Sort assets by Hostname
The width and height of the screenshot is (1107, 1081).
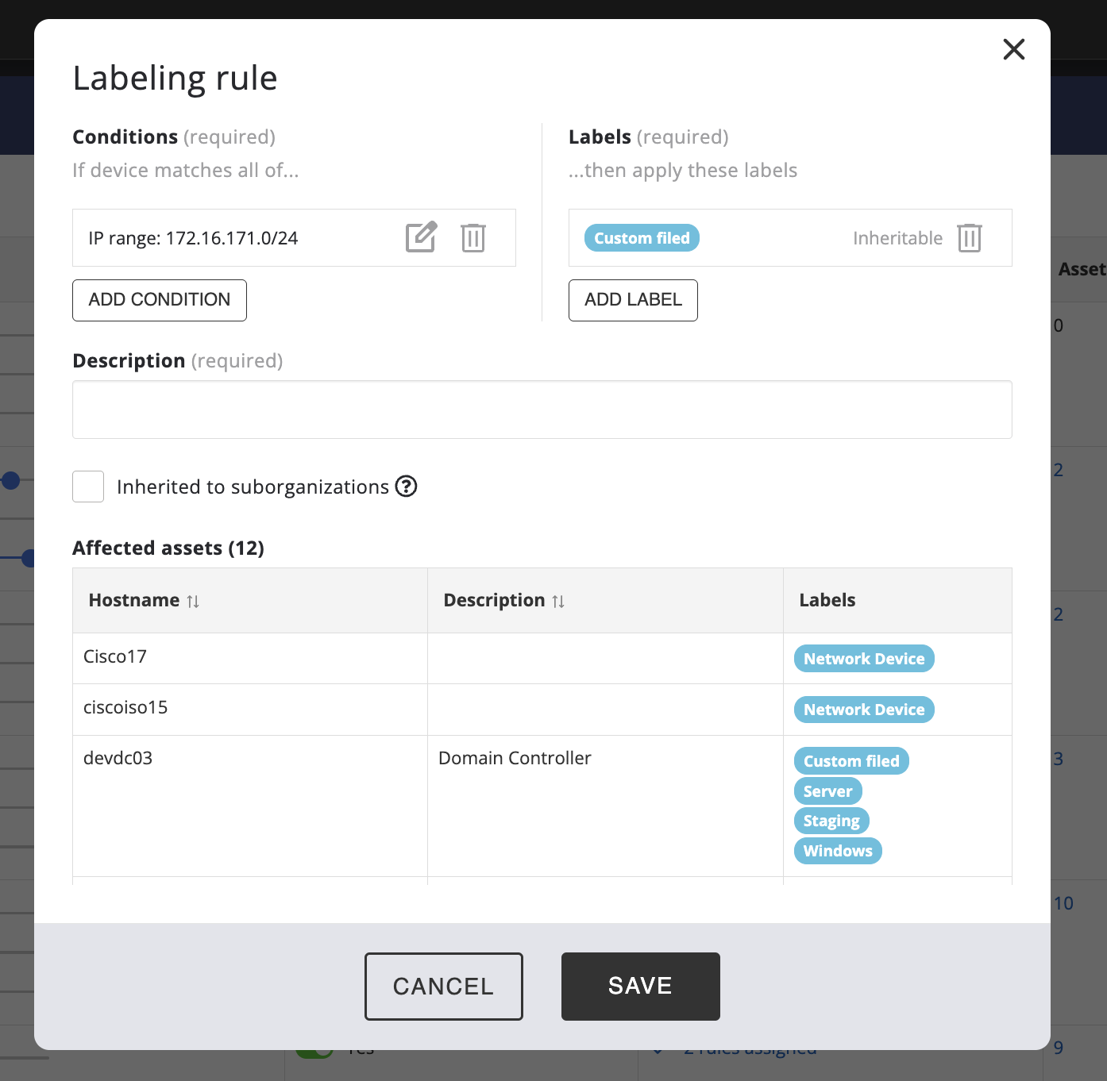click(193, 601)
